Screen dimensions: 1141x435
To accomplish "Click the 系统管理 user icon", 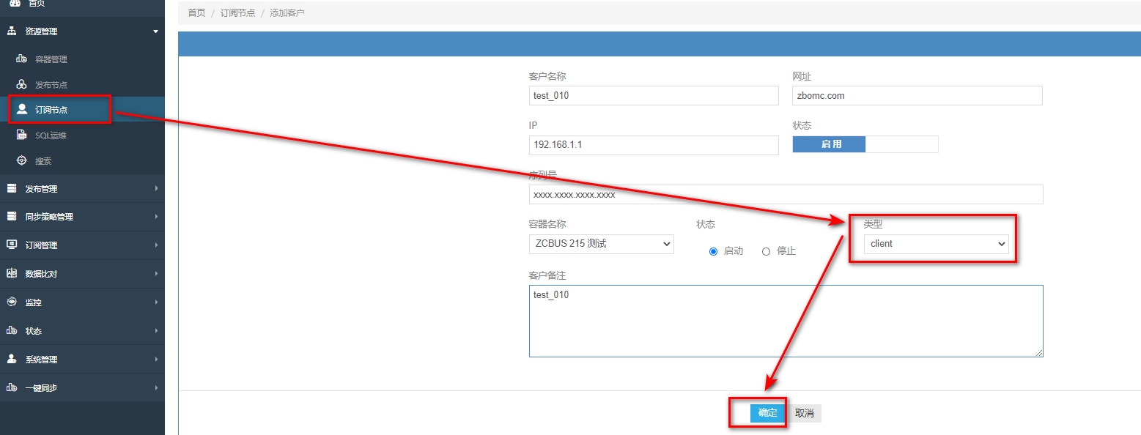I will (12, 359).
